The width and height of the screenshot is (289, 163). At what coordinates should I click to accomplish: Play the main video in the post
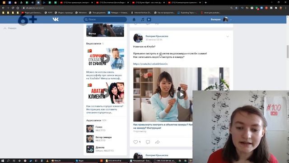(181, 95)
